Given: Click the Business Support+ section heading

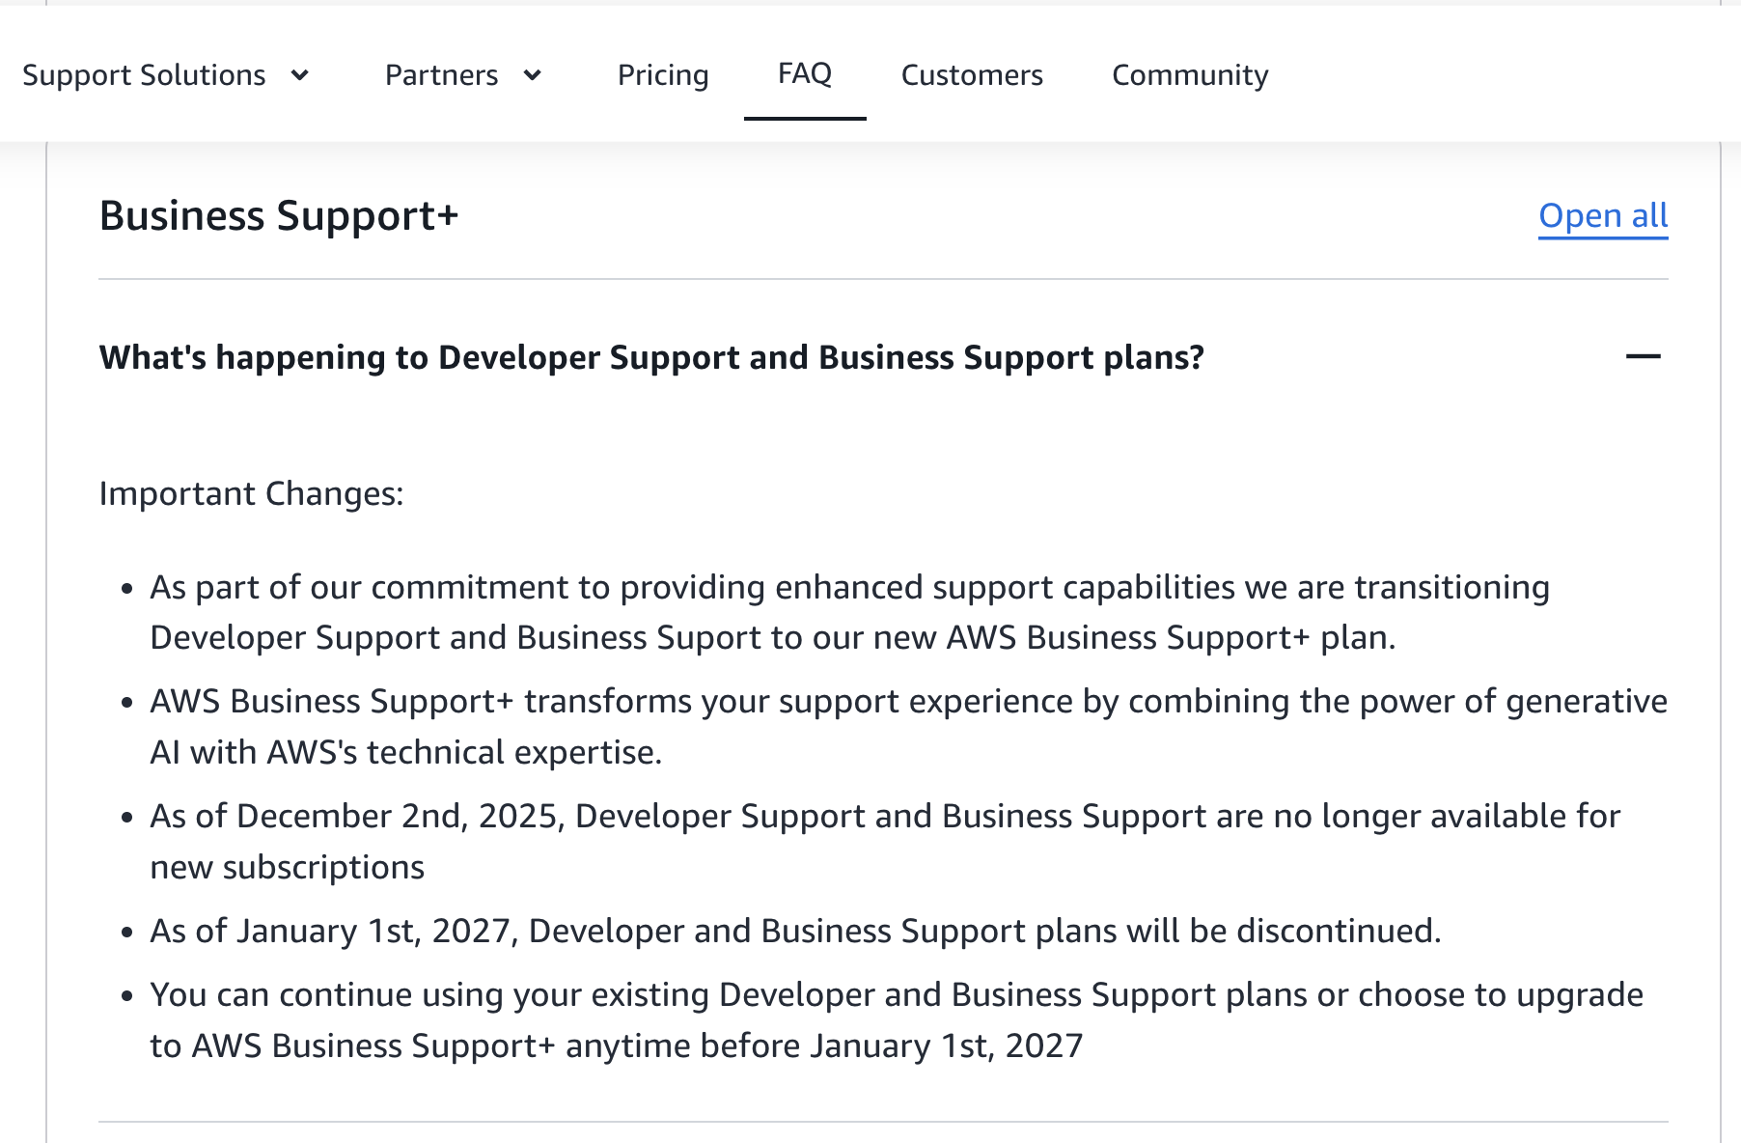Looking at the screenshot, I should point(279,215).
